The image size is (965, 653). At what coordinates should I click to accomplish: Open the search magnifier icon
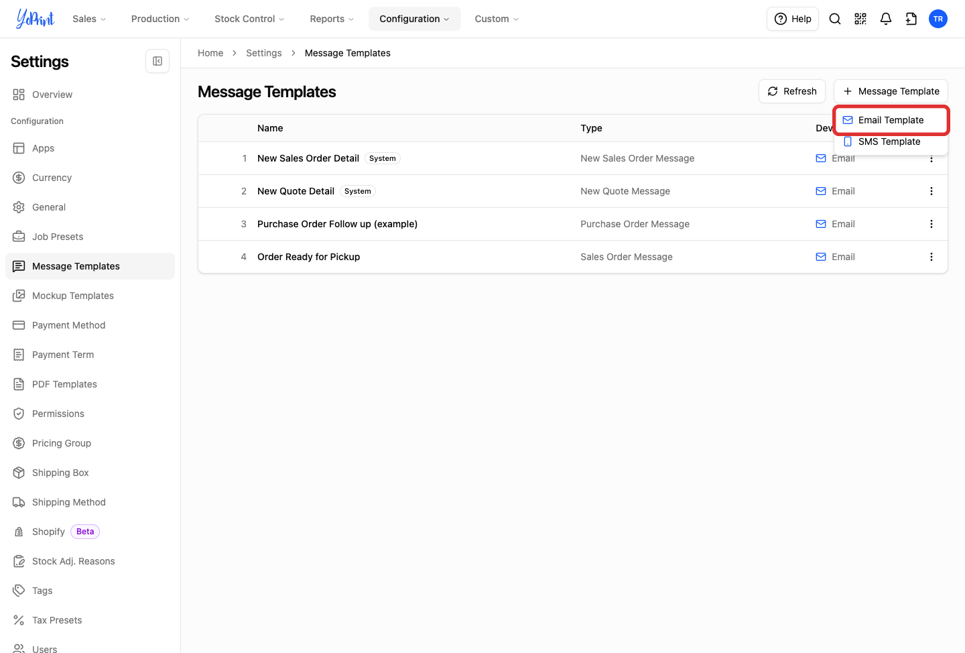[x=835, y=19]
